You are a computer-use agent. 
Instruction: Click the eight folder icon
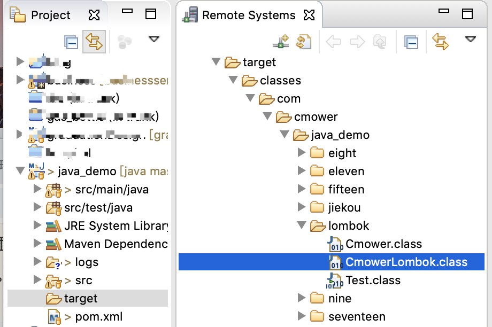pos(317,153)
